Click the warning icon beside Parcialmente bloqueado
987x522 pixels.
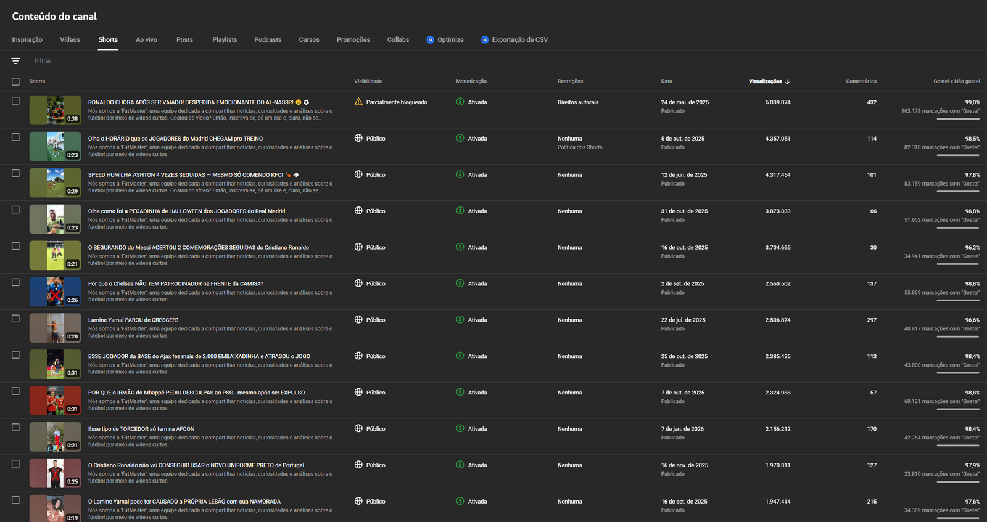[x=358, y=102]
